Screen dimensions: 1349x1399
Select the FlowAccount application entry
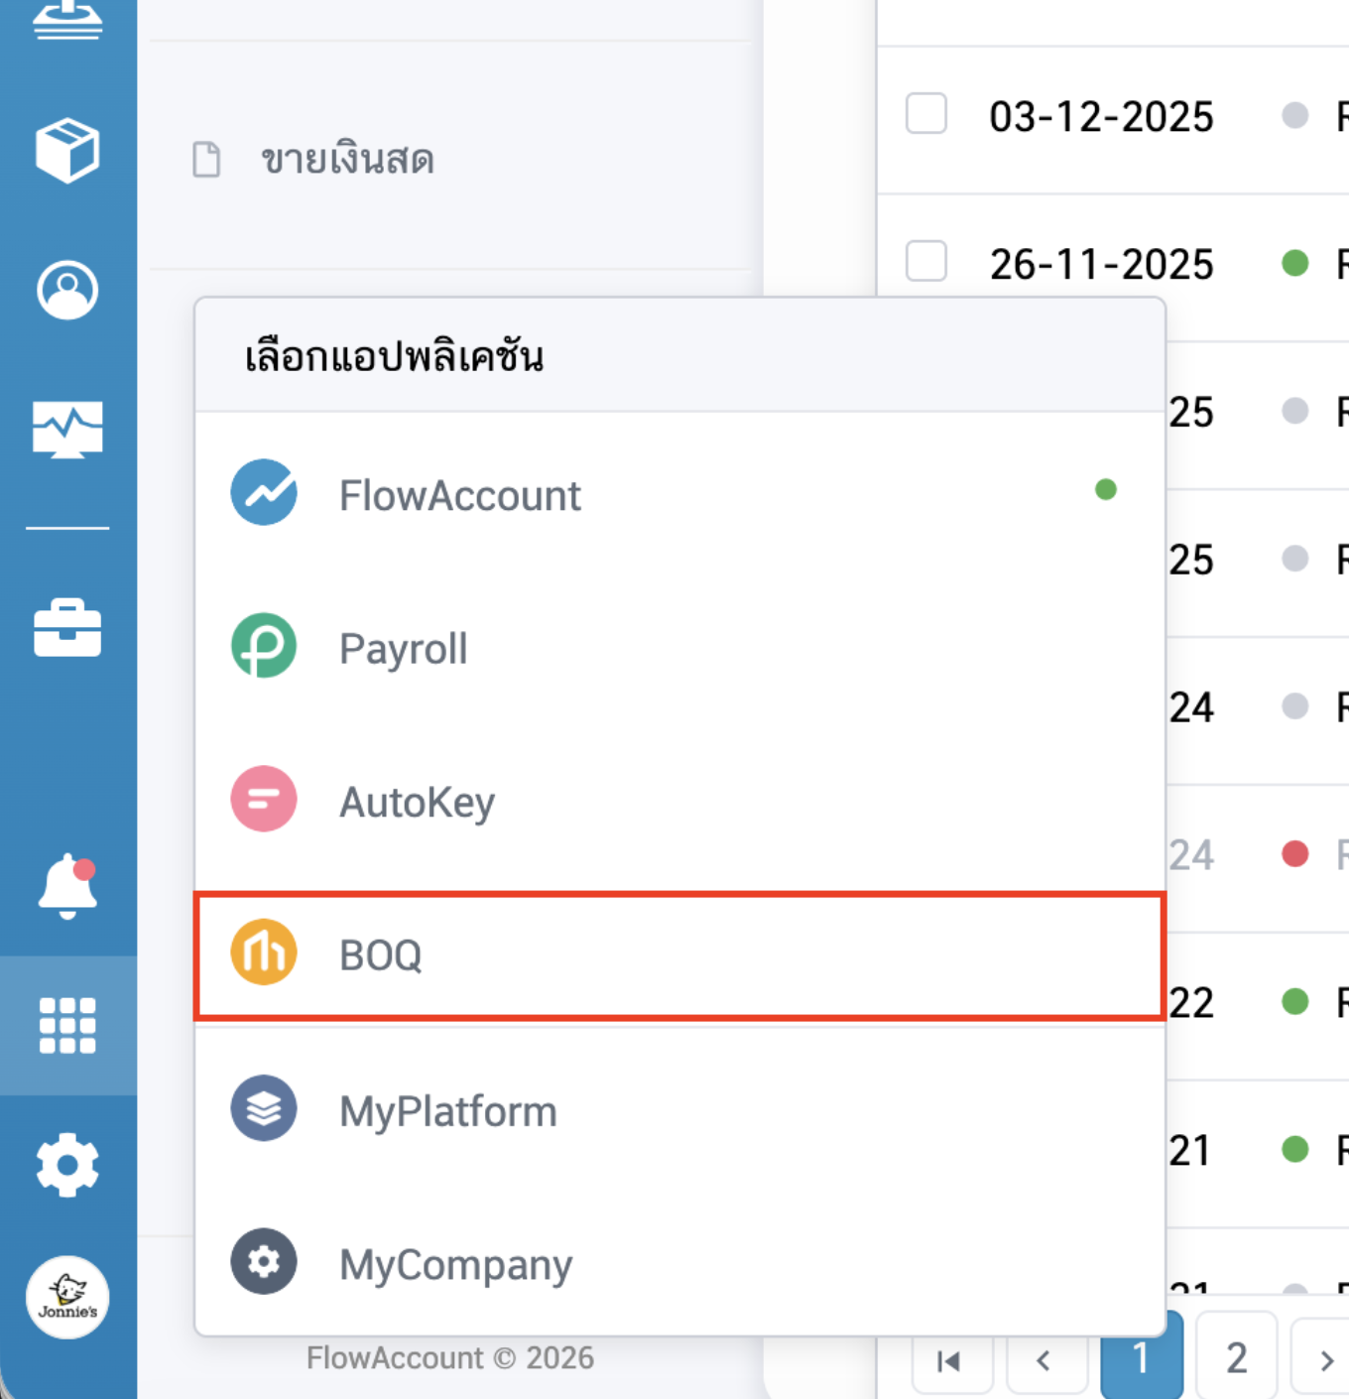(679, 493)
